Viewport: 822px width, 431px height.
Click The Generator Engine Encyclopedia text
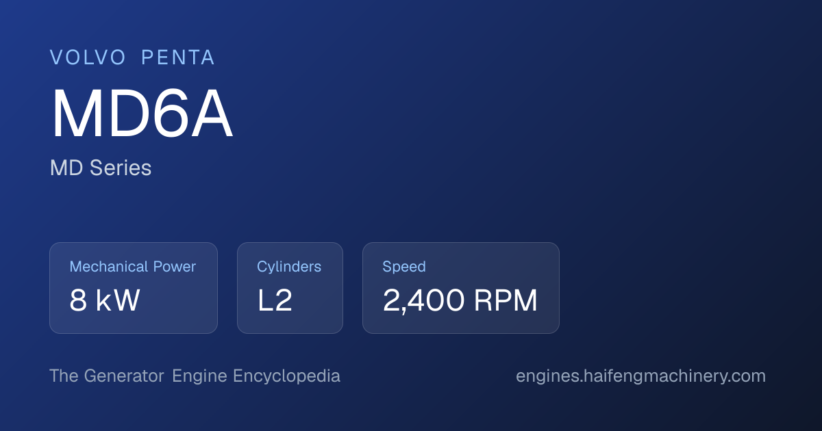click(195, 376)
